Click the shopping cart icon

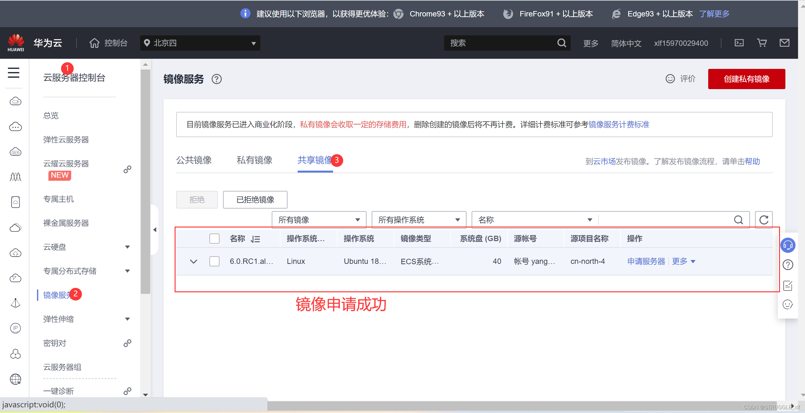[762, 43]
